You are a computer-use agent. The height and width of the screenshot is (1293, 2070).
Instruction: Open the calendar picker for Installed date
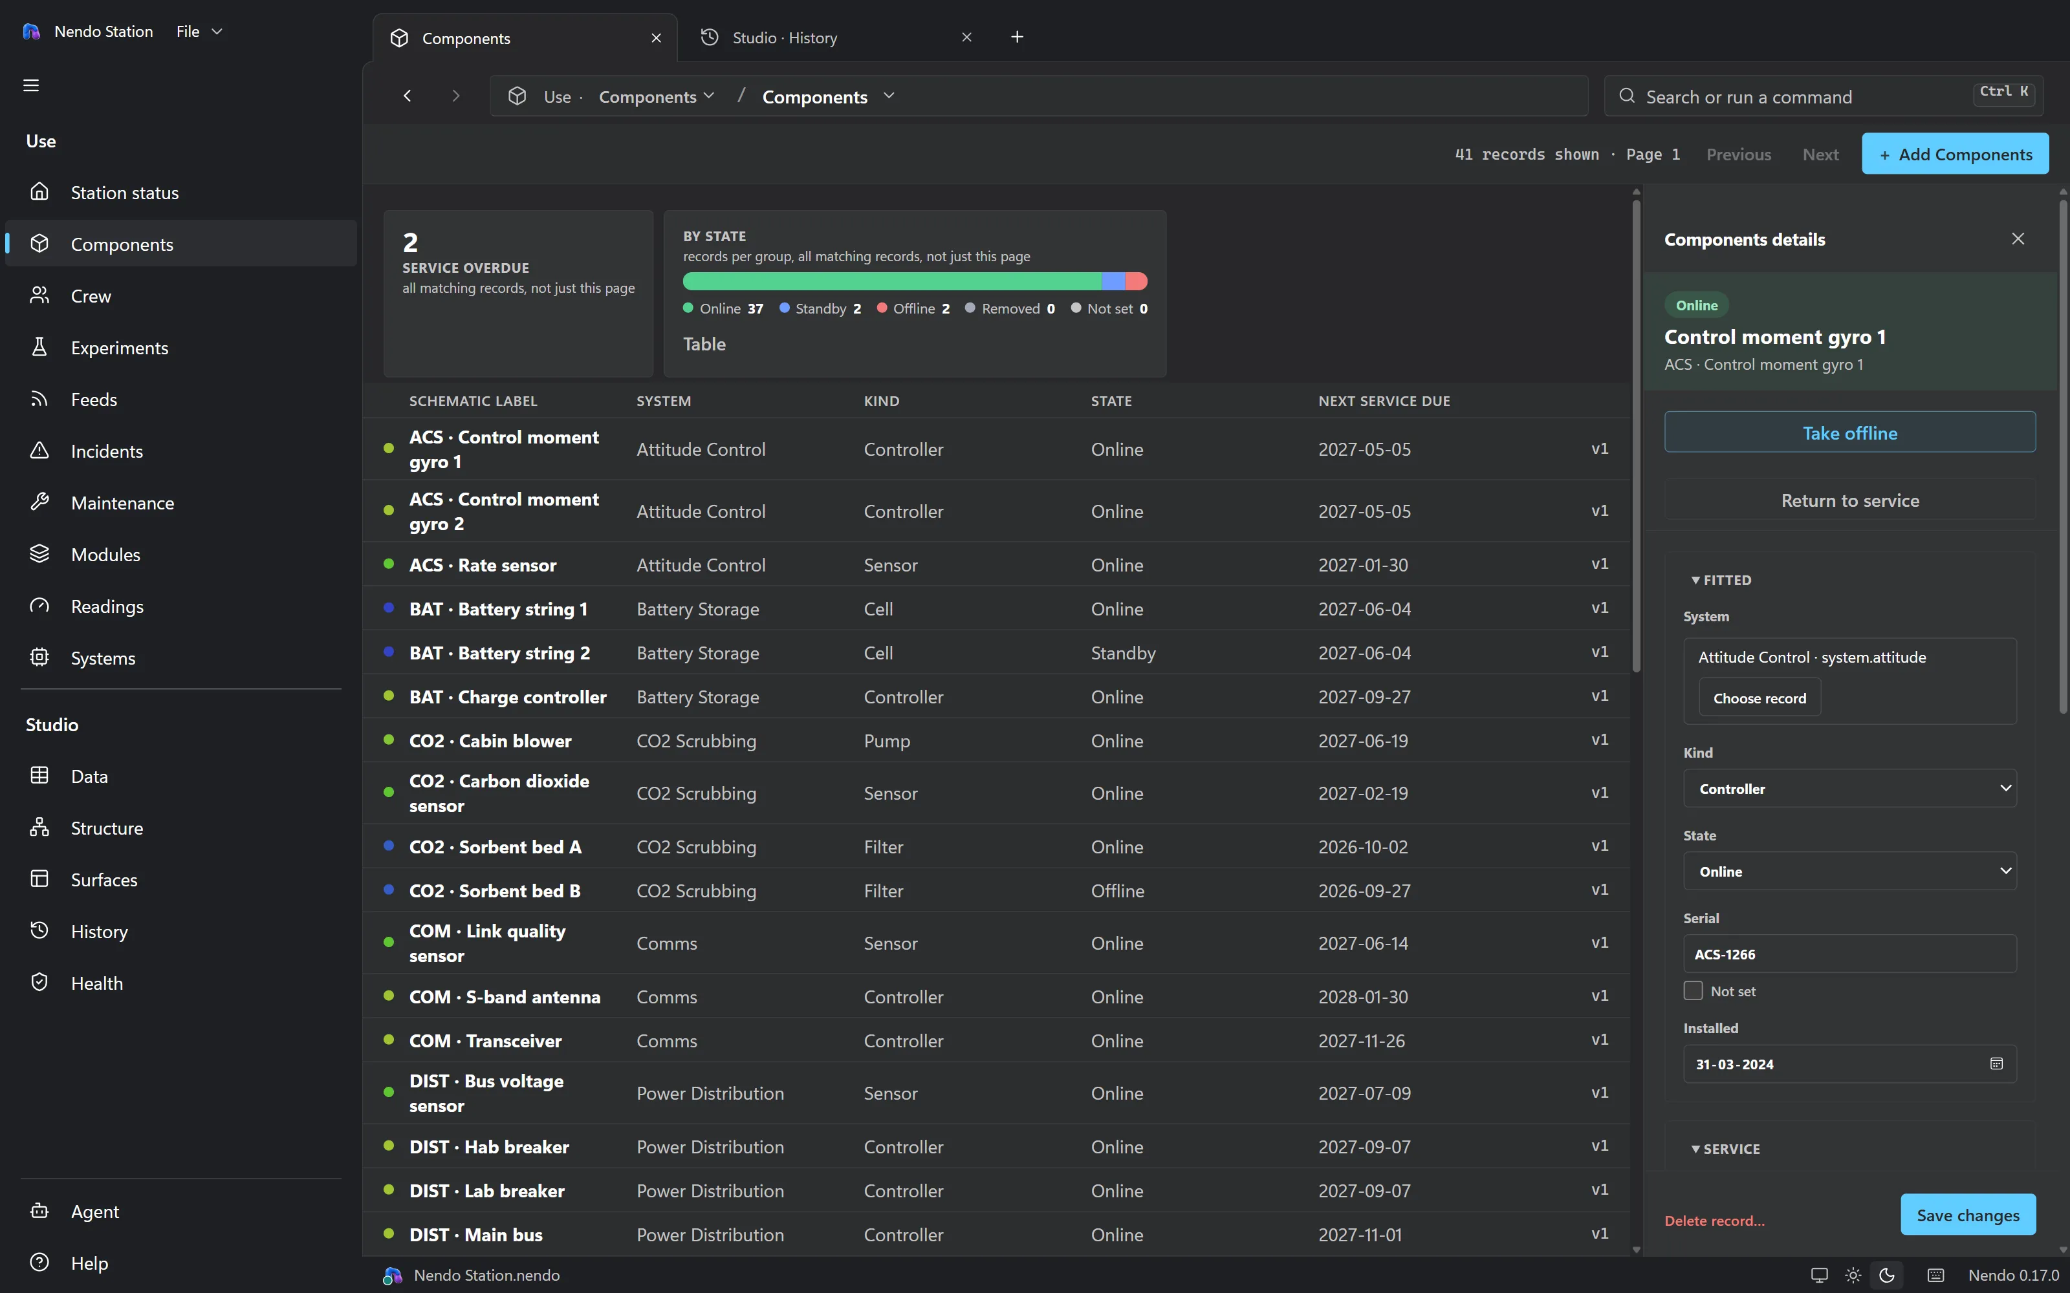point(1996,1064)
